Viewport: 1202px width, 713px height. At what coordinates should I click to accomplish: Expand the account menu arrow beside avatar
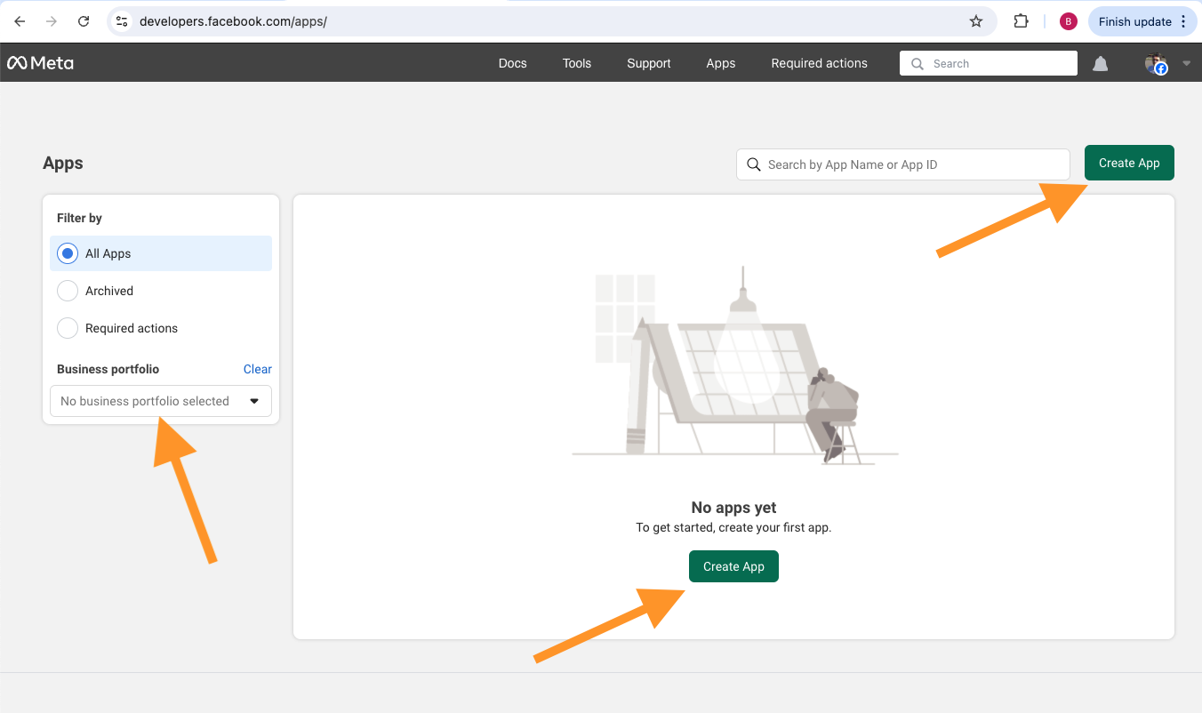[x=1186, y=64]
